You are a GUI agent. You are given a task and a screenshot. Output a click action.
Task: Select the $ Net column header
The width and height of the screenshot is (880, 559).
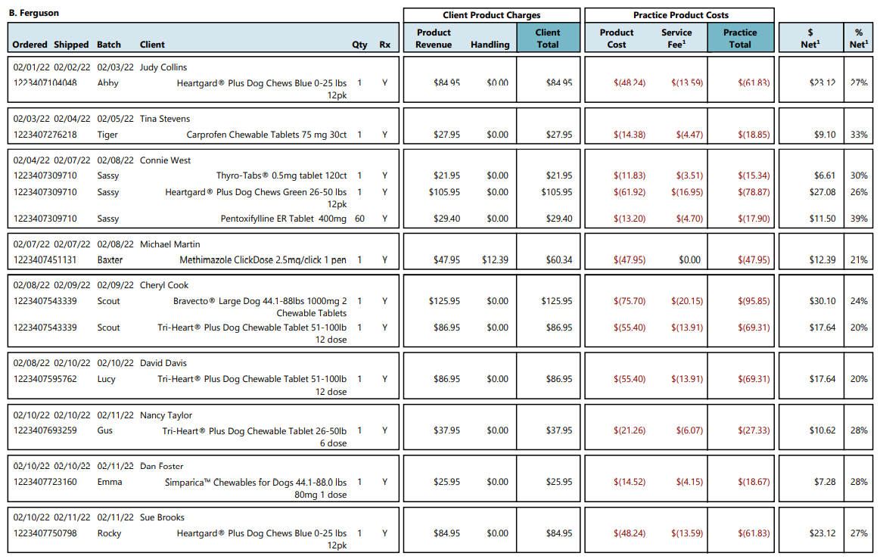pos(810,38)
